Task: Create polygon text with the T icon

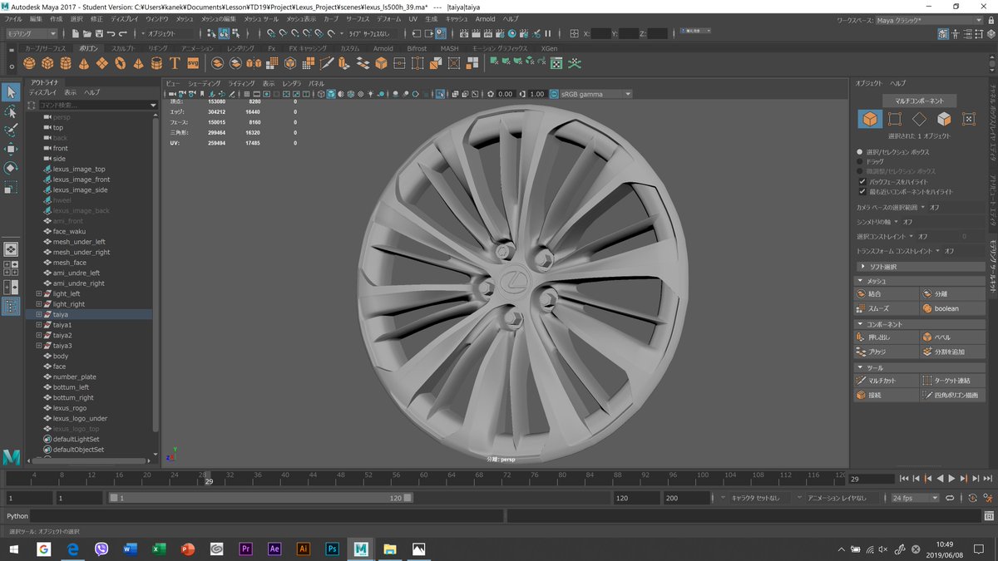Action: pyautogui.click(x=175, y=63)
